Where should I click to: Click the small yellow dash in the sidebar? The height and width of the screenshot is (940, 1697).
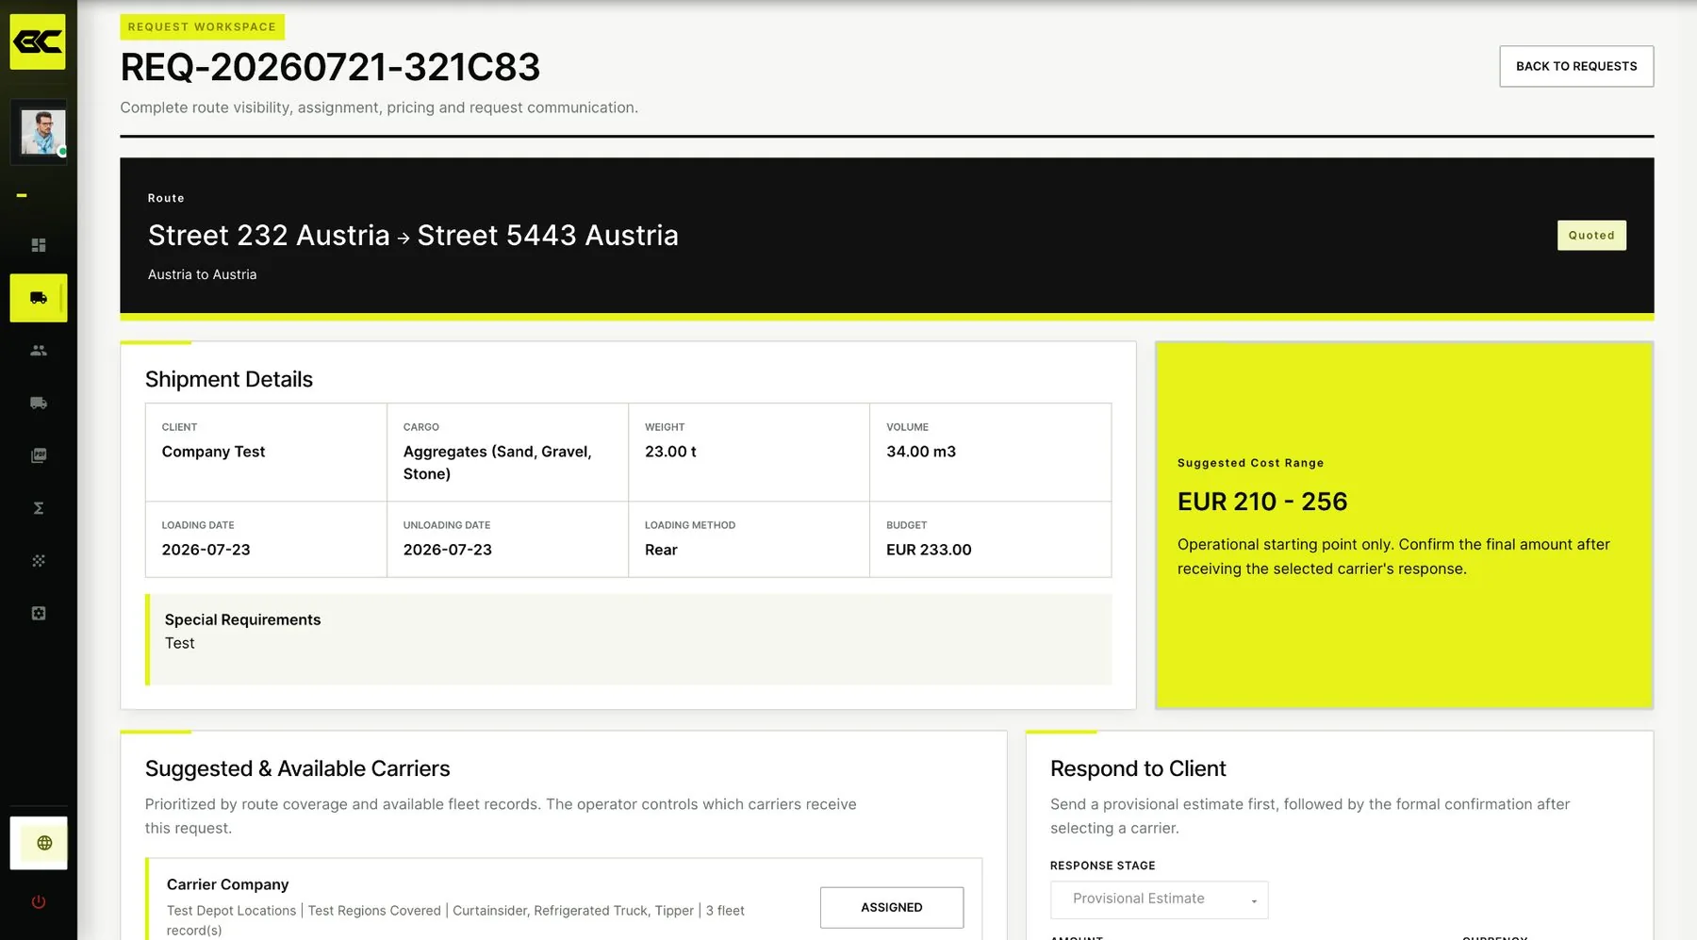pos(22,196)
